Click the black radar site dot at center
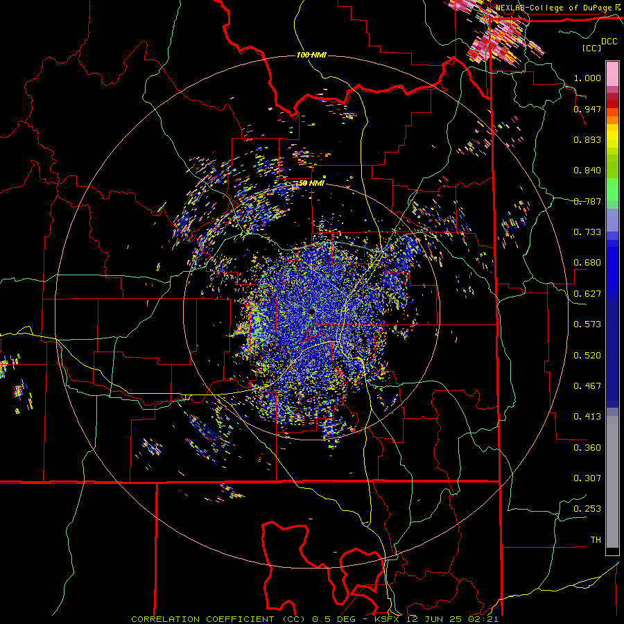 point(312,311)
